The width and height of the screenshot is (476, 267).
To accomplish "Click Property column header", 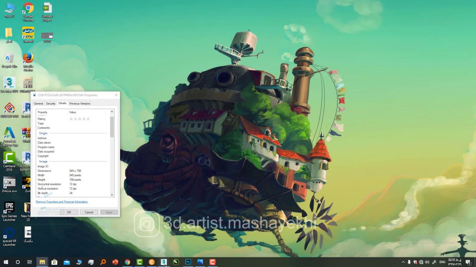I will point(52,112).
